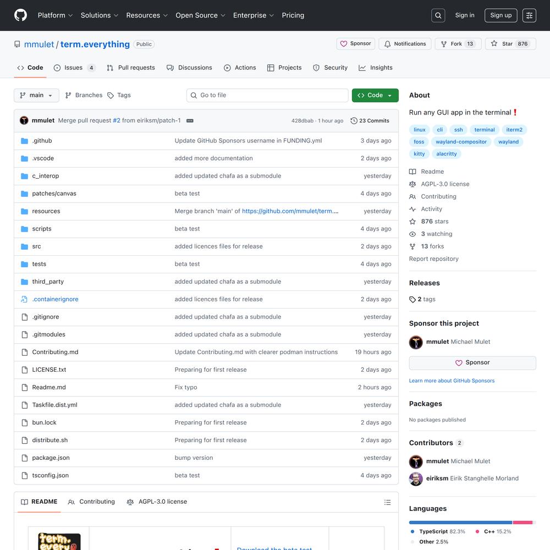
Task: Open the green Code dropdown
Action: click(x=375, y=95)
